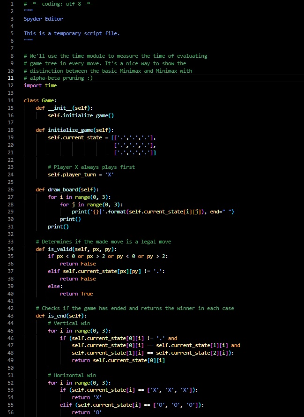Viewport: 304px width, 417px height.
Task: Click '# Determines if the made move' comment
Action: tap(103, 242)
